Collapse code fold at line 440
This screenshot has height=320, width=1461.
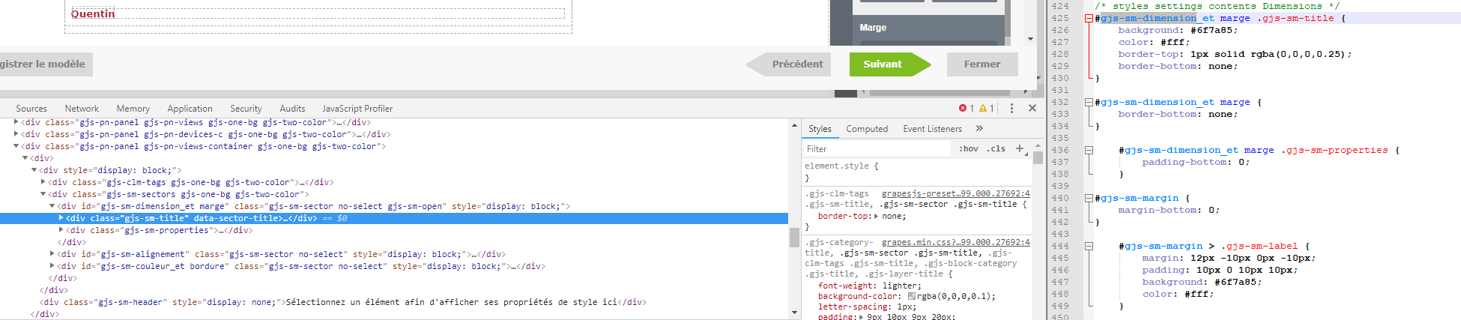(1089, 198)
